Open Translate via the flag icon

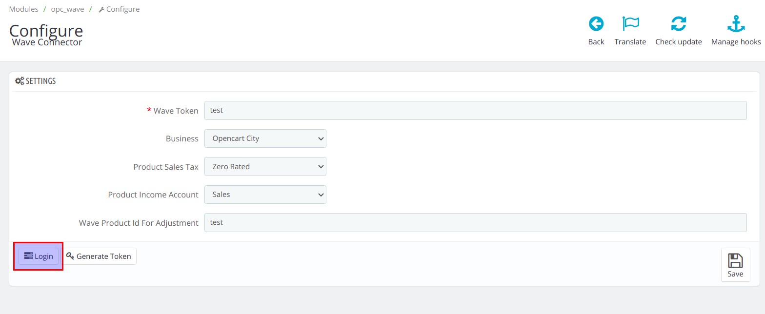coord(630,23)
